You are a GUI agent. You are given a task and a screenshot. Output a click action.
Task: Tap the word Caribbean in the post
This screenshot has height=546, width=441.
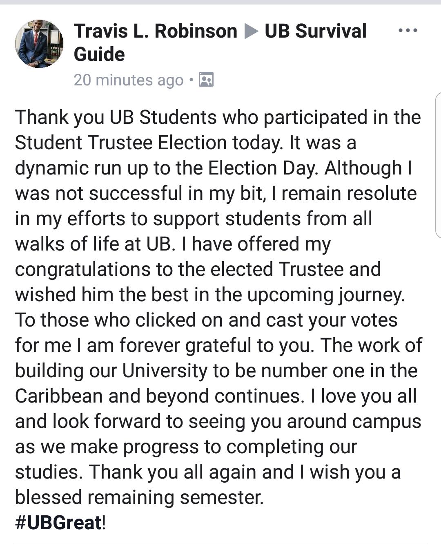[59, 396]
